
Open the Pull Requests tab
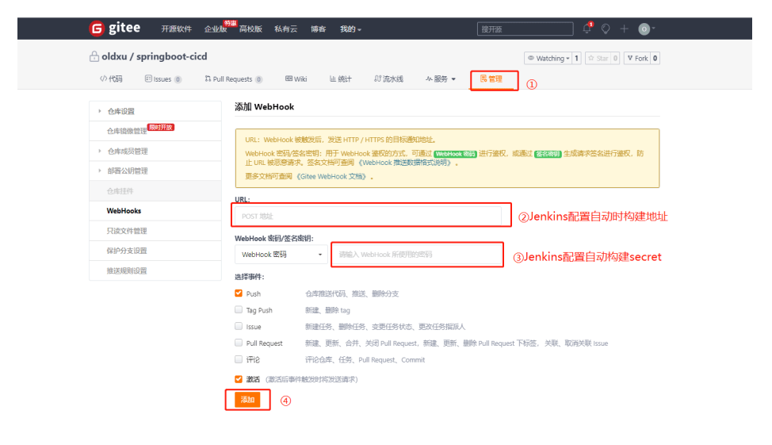[232, 79]
